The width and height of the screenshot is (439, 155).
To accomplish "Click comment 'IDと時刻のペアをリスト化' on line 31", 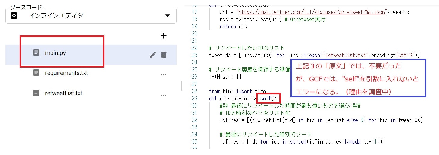I will (255, 113).
